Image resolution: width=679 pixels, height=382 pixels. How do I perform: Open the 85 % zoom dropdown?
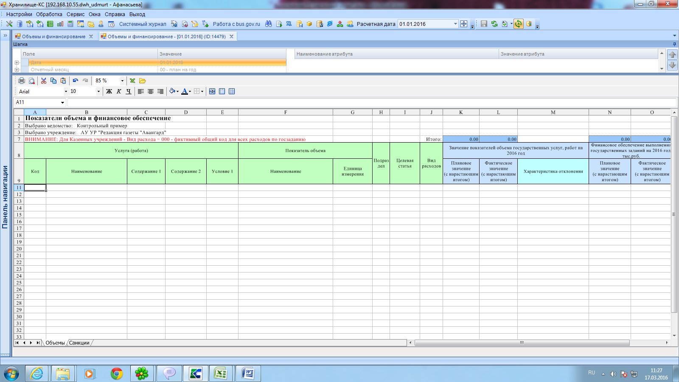122,81
